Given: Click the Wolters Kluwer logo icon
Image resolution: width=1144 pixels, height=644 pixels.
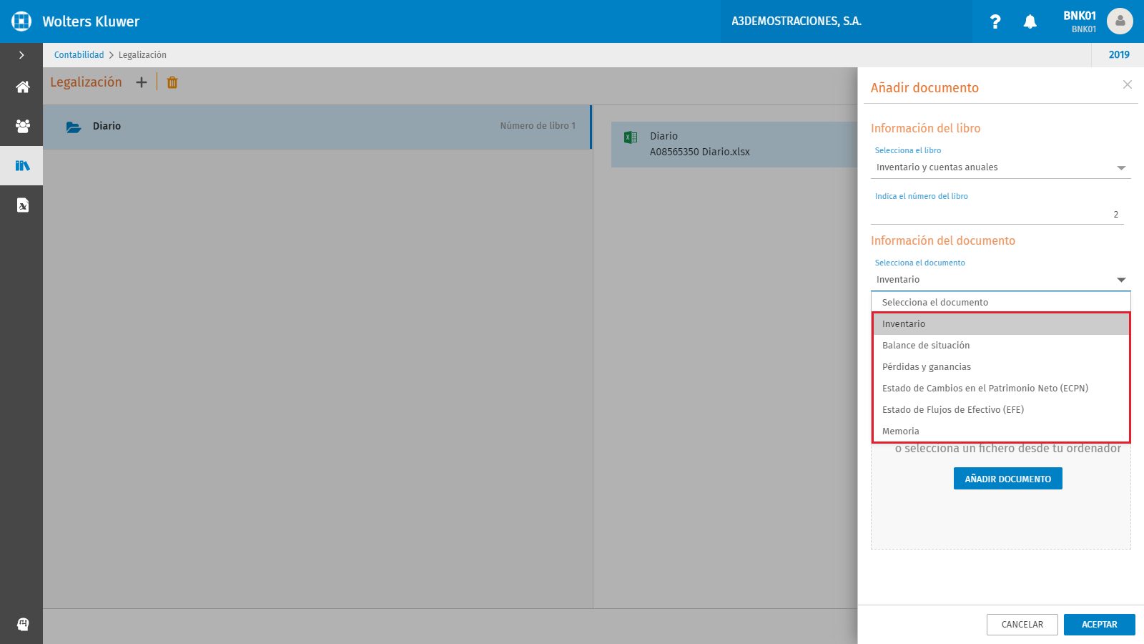Looking at the screenshot, I should click(21, 21).
